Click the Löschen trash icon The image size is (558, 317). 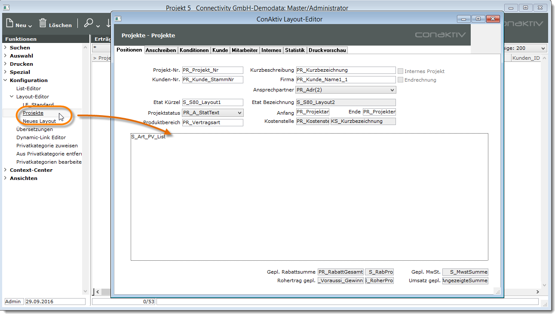click(x=43, y=23)
